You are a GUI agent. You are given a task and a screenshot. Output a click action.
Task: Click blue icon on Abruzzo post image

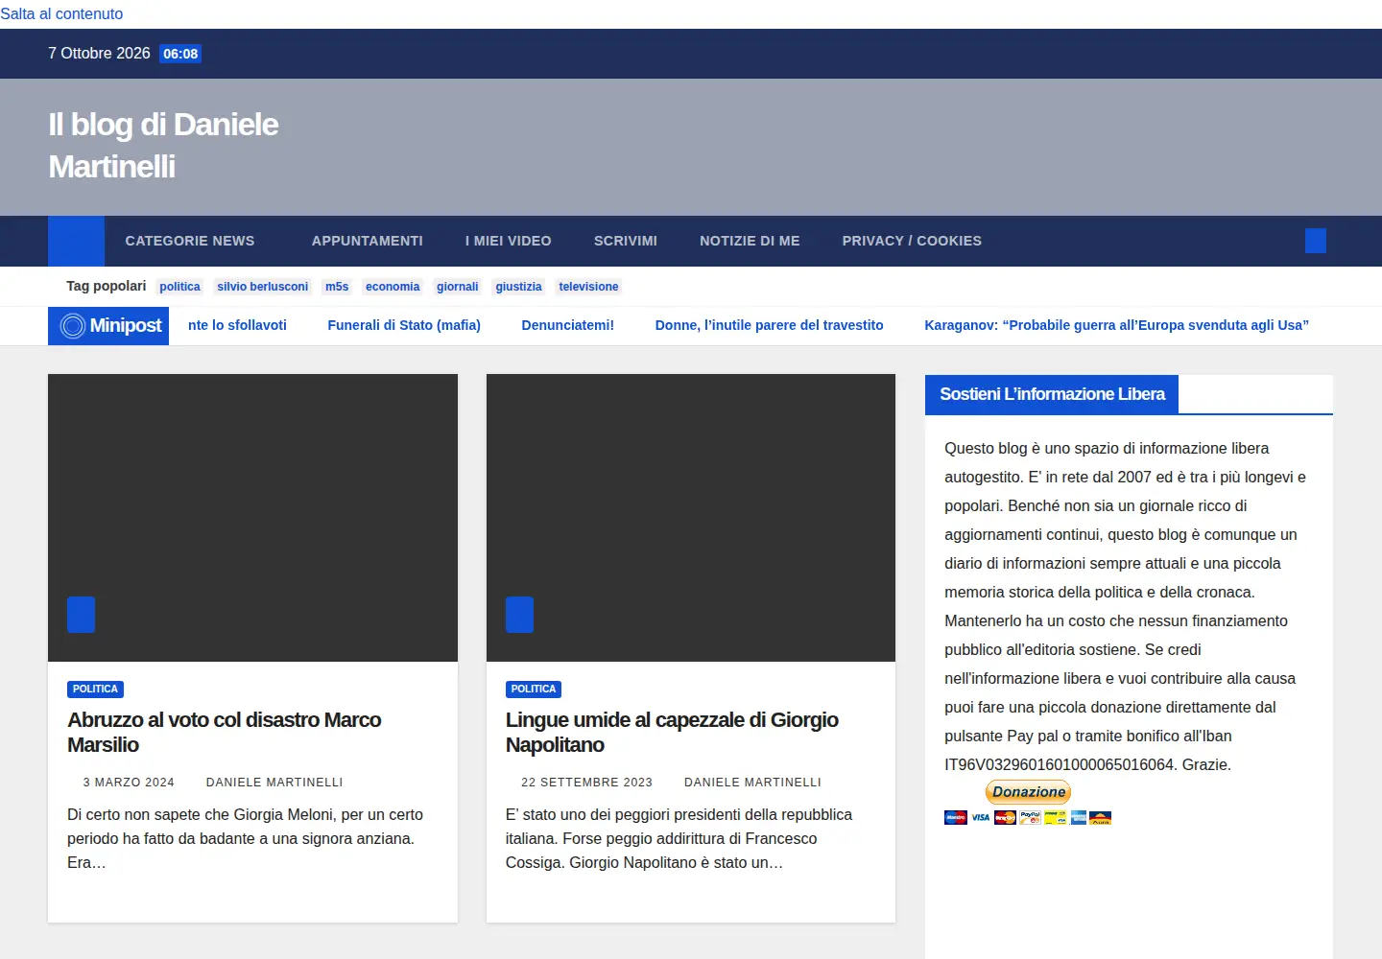click(x=81, y=615)
